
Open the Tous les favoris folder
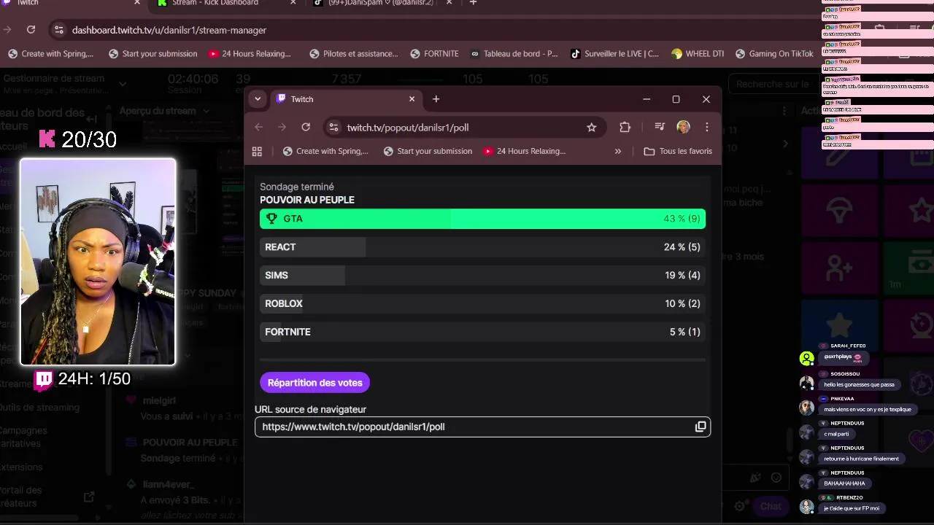(x=678, y=151)
